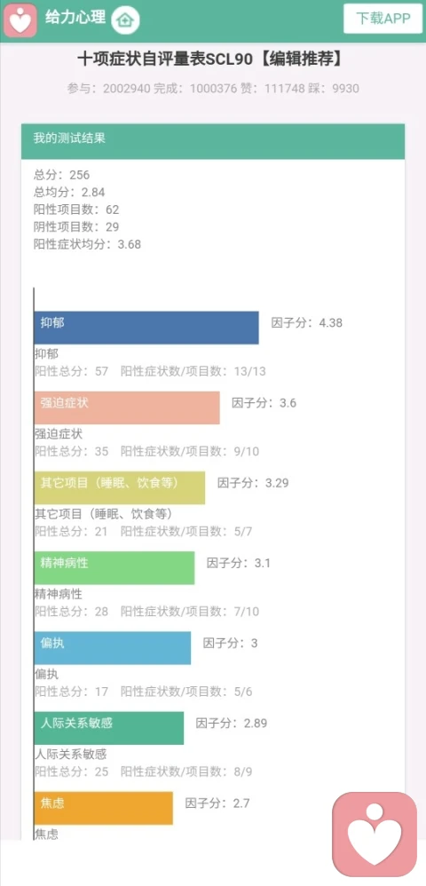This screenshot has height=886, width=426.
Task: Click the 阳性症状均分 3.68 line
Action: click(87, 245)
